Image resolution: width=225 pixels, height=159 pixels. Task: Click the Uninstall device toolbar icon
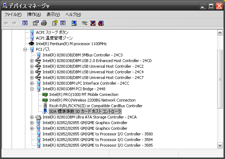pos(93,23)
